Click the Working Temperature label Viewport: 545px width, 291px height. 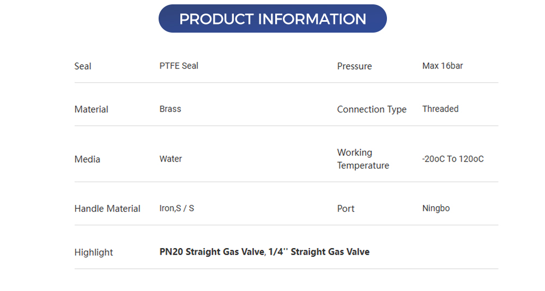pyautogui.click(x=363, y=159)
